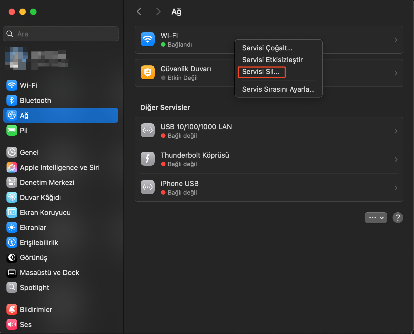Image resolution: width=414 pixels, height=334 pixels.
Task: Open the Pil battery icon
Action: pos(12,131)
